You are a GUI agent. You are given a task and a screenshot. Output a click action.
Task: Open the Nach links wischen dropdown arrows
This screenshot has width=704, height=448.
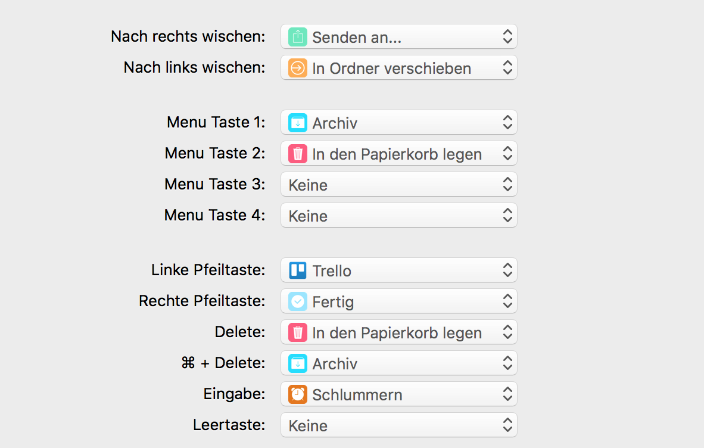pyautogui.click(x=507, y=68)
